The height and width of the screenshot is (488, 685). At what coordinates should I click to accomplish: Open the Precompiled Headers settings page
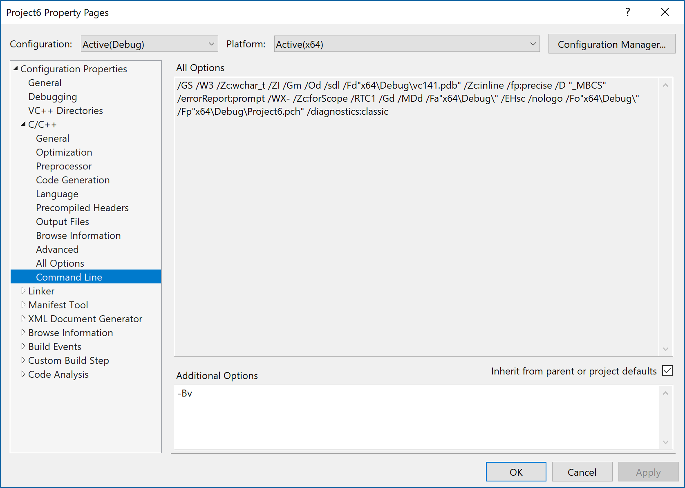click(82, 207)
